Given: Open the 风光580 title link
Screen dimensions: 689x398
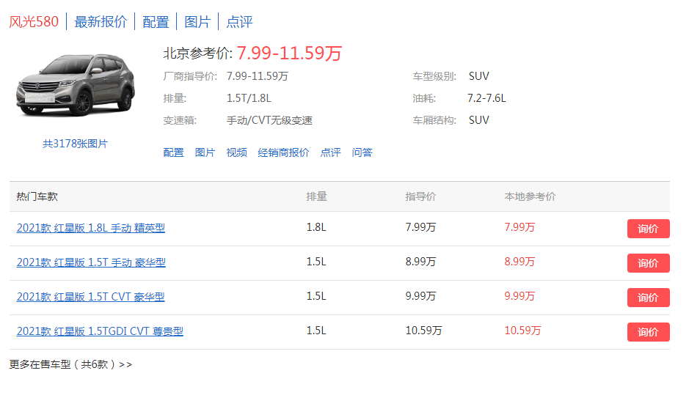Looking at the screenshot, I should pos(34,21).
